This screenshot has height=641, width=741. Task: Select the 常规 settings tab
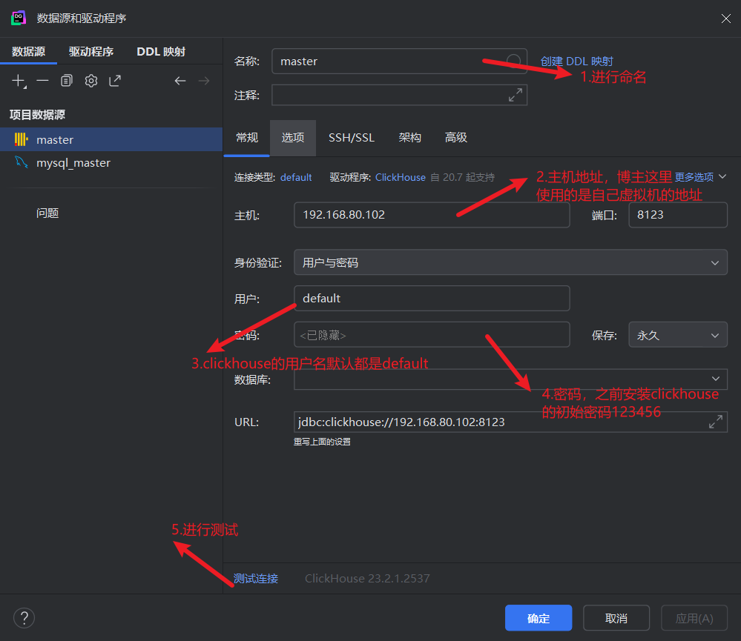247,137
